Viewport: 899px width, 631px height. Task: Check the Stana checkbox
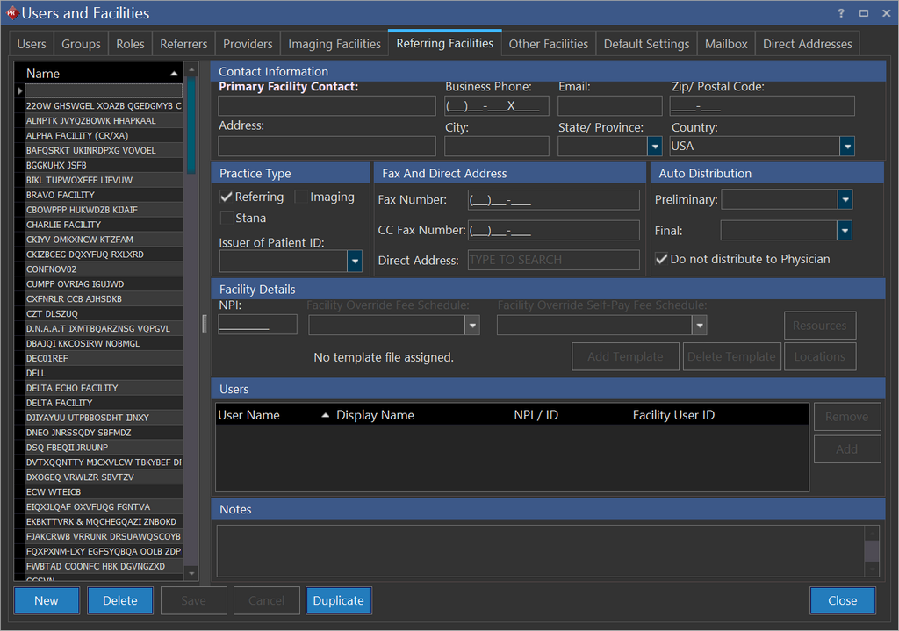227,219
